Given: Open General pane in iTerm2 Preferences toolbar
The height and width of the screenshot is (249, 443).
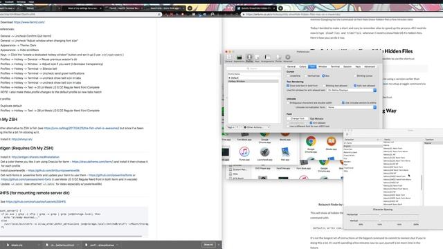Looking at the screenshot, I should (x=229, y=58).
